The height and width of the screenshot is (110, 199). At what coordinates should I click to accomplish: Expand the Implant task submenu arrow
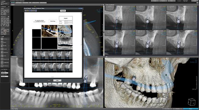point(9,49)
